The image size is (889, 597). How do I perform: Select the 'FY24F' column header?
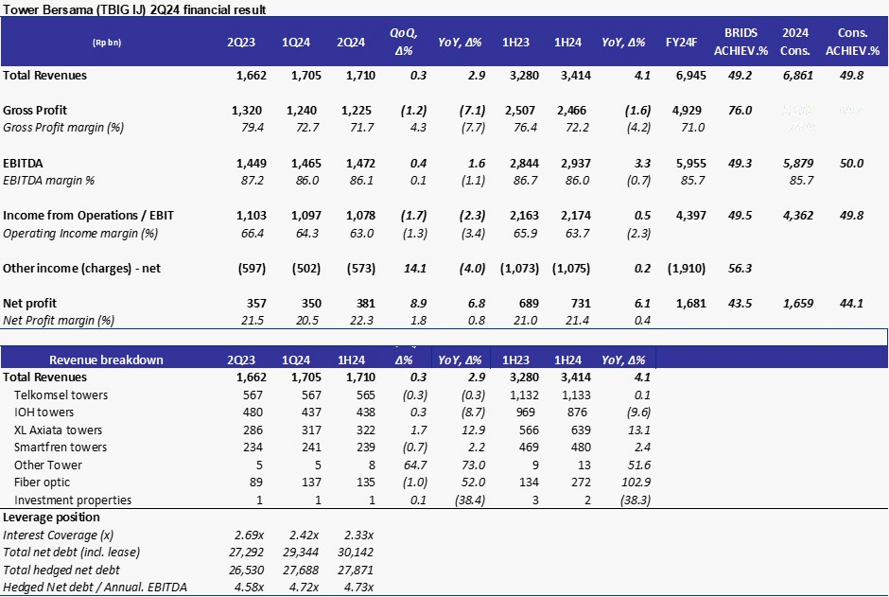682,43
